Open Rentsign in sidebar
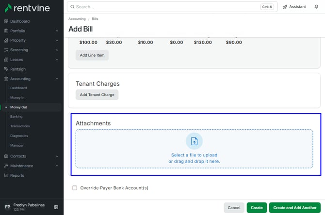The width and height of the screenshot is (325, 215). [18, 69]
